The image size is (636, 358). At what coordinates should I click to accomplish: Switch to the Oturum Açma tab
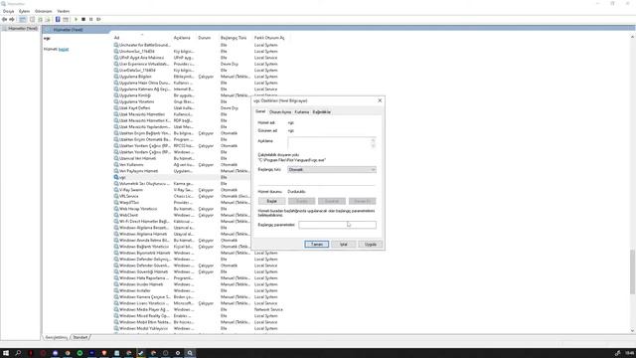click(280, 112)
